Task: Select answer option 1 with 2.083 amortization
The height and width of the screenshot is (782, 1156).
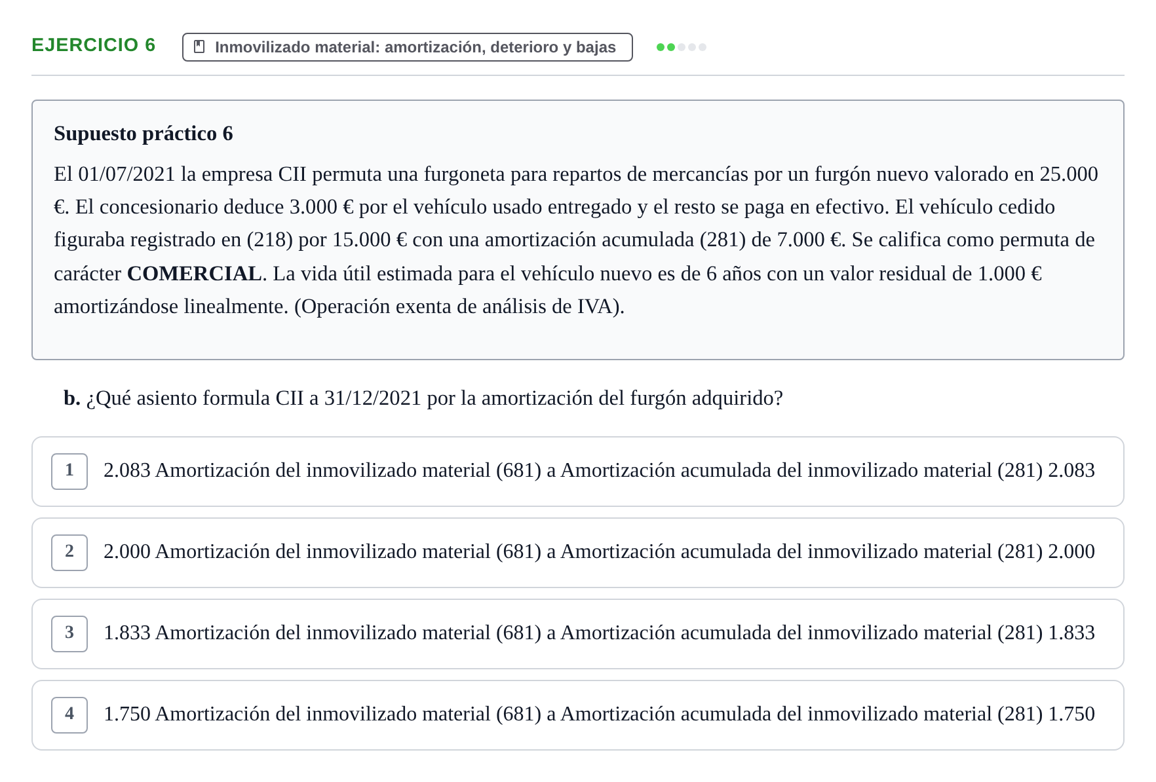Action: 578,472
